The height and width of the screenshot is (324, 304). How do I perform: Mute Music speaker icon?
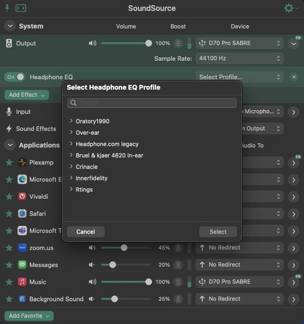92,282
